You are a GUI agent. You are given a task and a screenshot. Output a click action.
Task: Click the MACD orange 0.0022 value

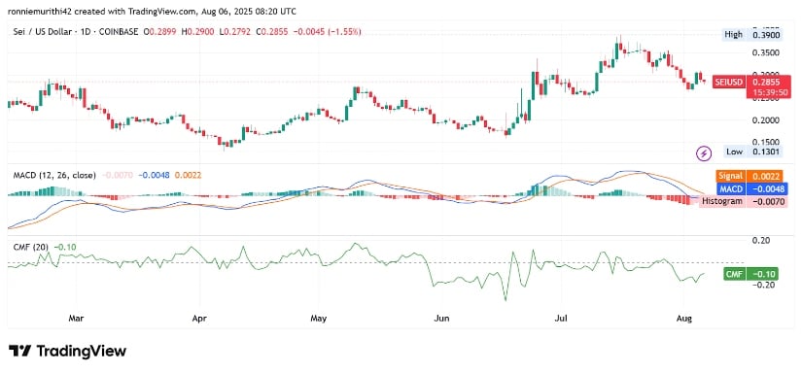tap(189, 175)
